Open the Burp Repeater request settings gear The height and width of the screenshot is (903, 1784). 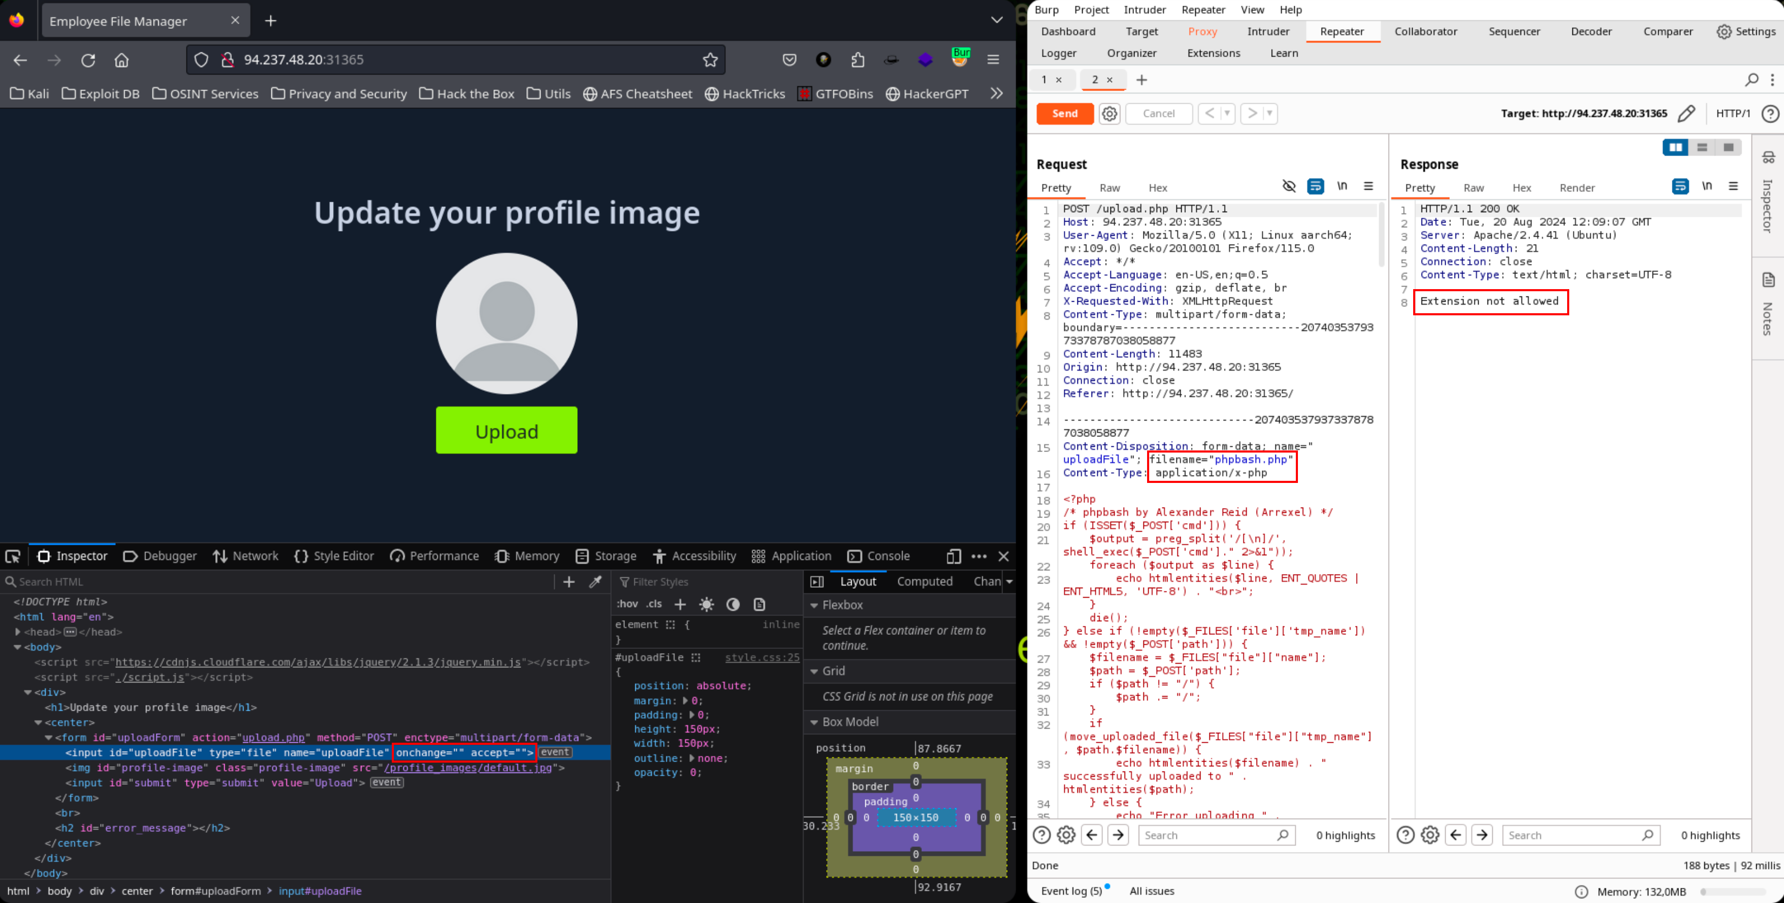pos(1109,114)
